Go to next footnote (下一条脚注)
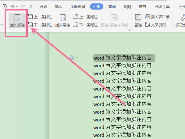The width and height of the screenshot is (185, 139). click(40, 25)
